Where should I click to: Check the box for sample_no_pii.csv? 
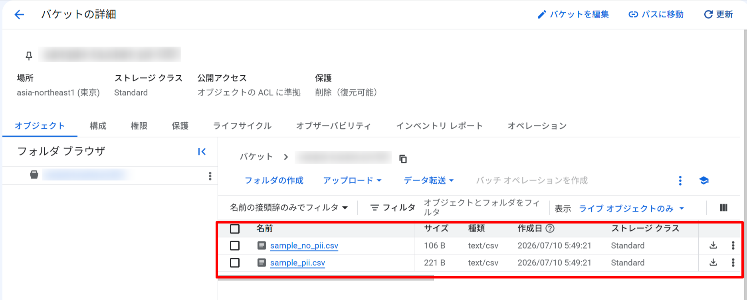point(235,245)
